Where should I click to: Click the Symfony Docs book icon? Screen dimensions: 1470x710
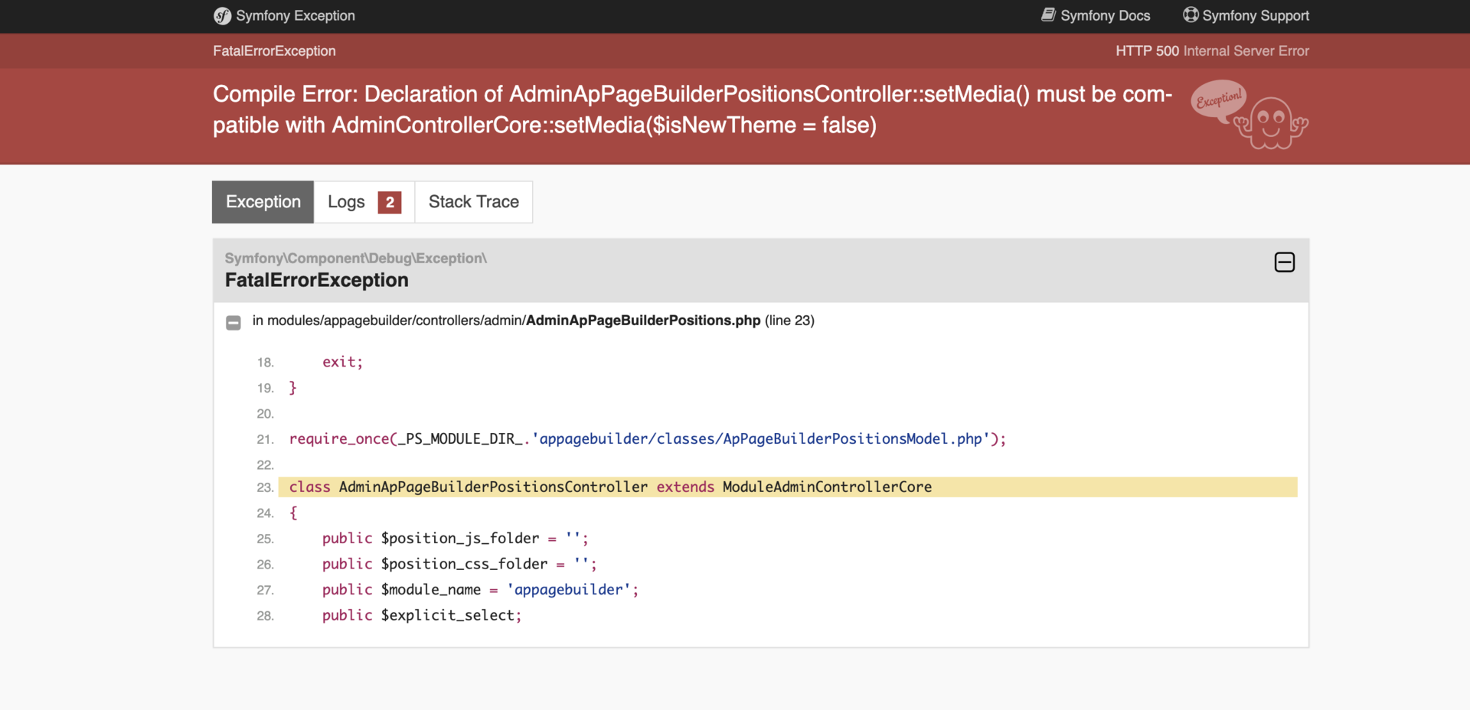point(1048,15)
